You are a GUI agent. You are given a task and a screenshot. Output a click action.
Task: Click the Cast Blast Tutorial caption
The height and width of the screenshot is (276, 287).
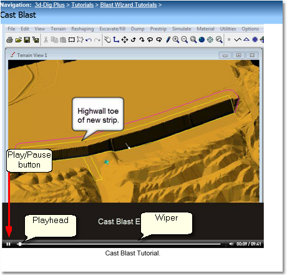pyautogui.click(x=133, y=253)
